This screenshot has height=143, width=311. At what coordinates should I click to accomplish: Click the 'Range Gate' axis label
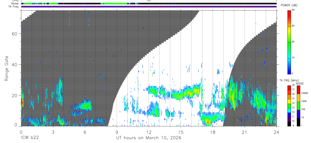6,68
